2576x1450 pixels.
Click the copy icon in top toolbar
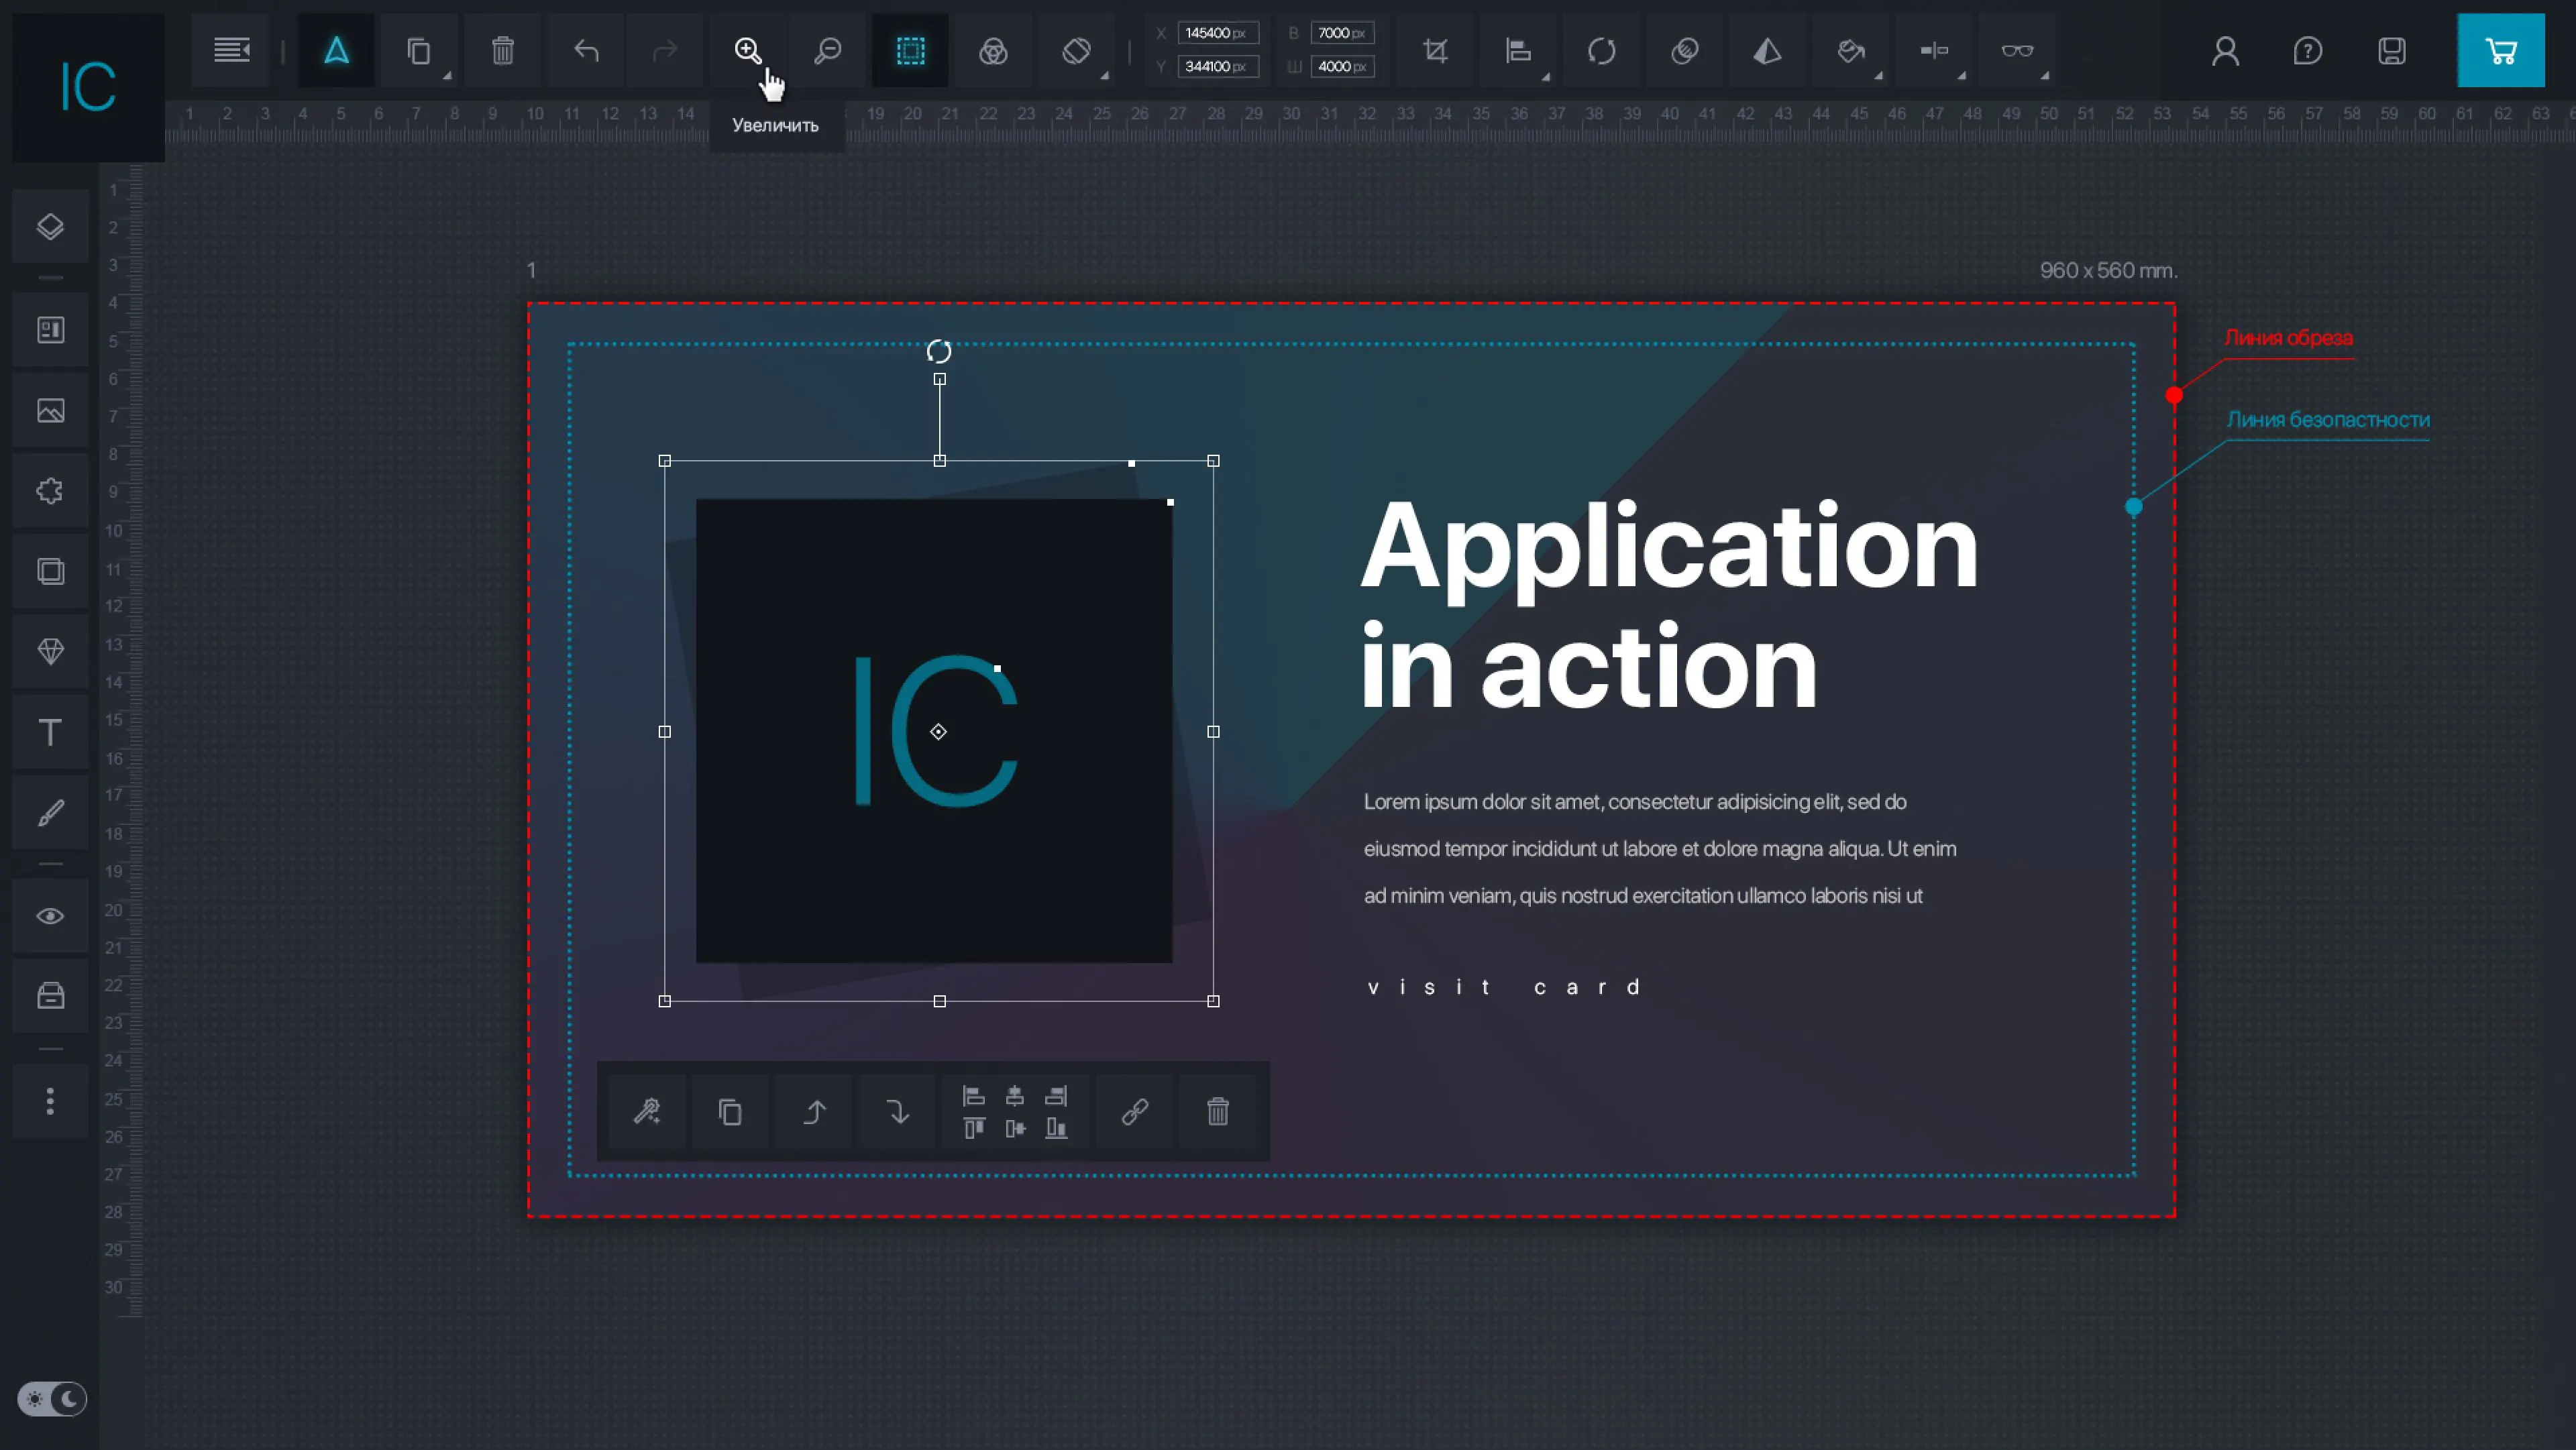coord(419,50)
